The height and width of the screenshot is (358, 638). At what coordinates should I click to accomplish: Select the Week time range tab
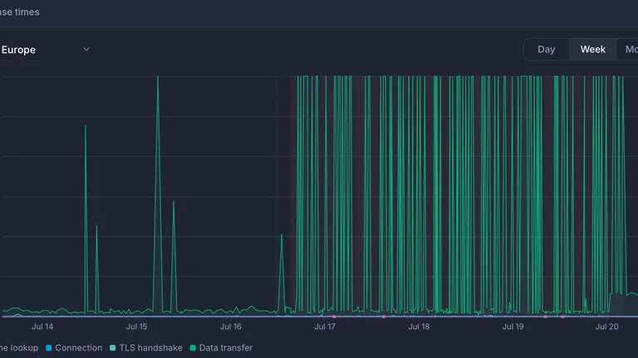[593, 50]
